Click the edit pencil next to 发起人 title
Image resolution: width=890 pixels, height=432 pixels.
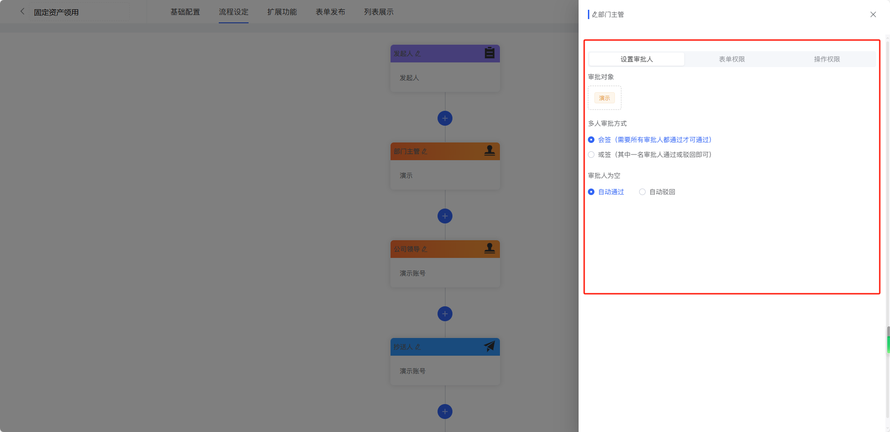(x=418, y=54)
